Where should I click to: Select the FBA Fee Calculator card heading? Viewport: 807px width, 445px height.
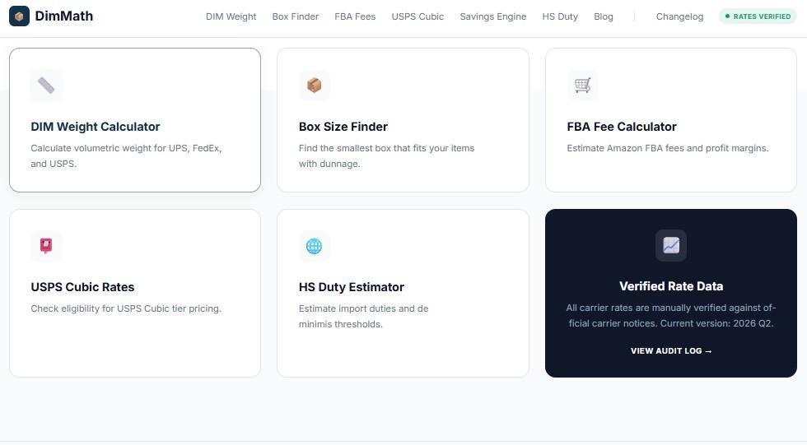coord(622,127)
